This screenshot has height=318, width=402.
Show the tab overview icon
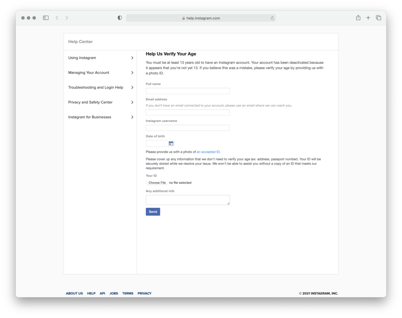click(378, 18)
